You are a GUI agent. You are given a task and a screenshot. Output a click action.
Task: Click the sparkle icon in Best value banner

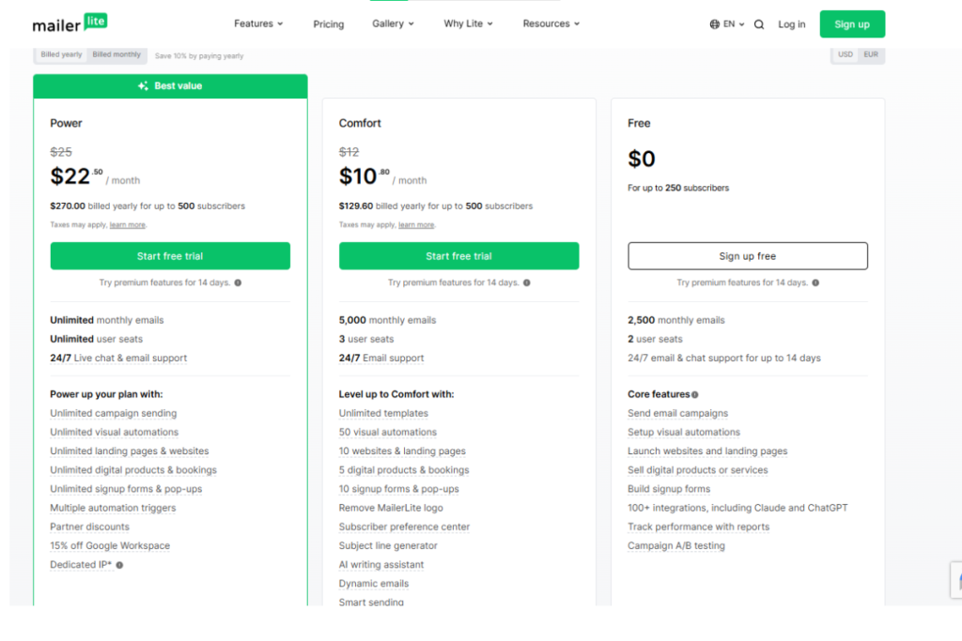point(143,85)
